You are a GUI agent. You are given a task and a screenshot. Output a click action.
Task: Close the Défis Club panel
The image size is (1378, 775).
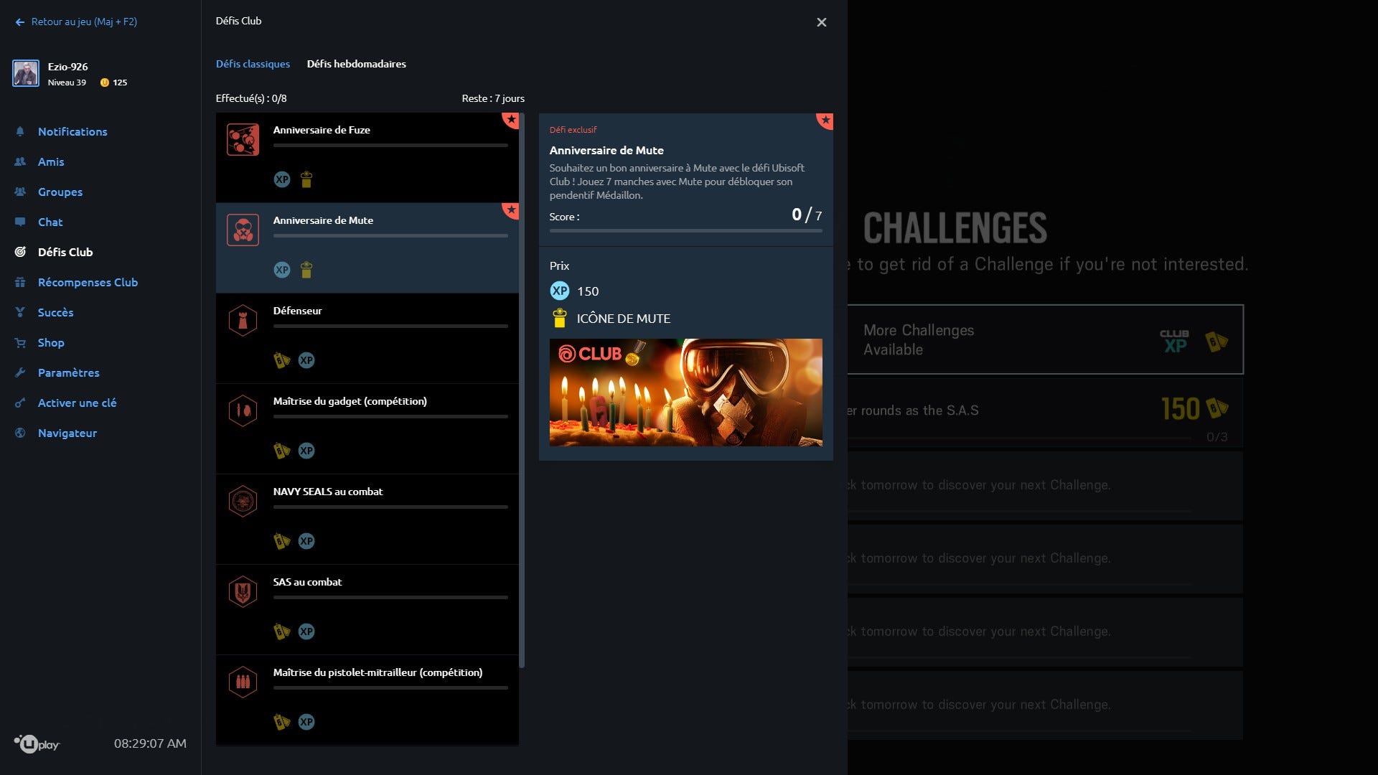click(822, 22)
